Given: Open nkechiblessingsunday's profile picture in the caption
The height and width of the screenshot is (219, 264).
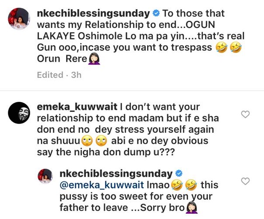Looking at the screenshot, I should [19, 19].
